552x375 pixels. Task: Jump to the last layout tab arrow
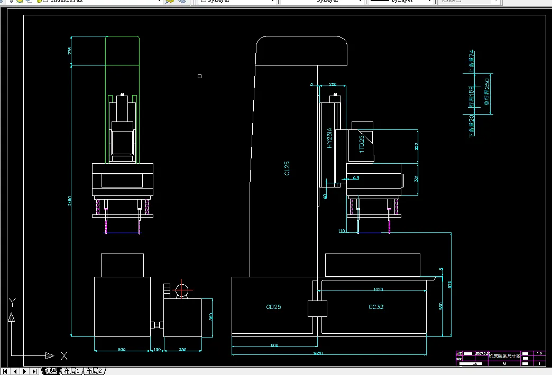[34, 371]
